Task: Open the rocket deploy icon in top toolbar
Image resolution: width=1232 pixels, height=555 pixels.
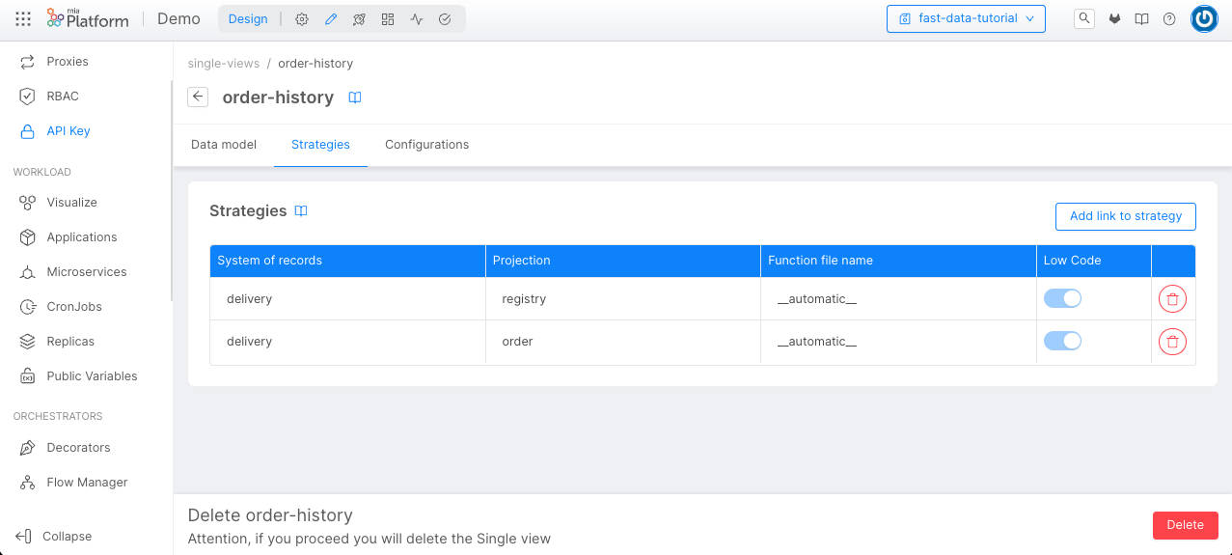Action: coord(359,19)
